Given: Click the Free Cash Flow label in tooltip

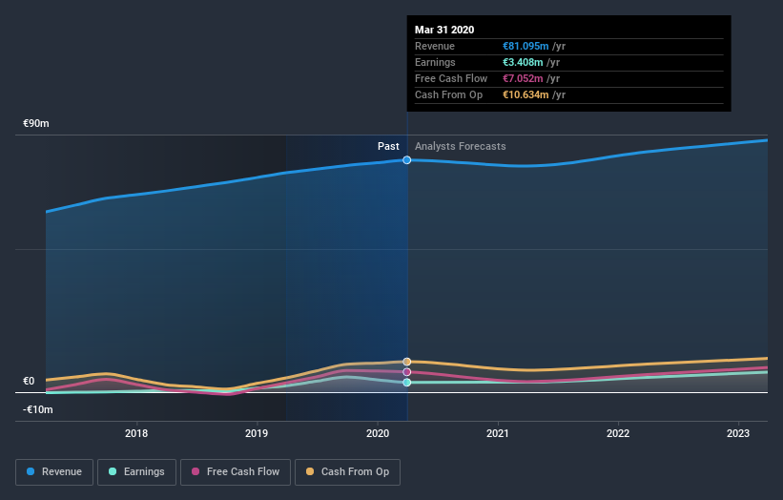Looking at the screenshot, I should 451,78.
